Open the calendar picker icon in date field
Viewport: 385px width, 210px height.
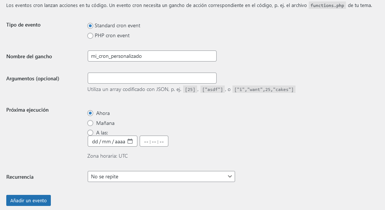[x=130, y=141]
